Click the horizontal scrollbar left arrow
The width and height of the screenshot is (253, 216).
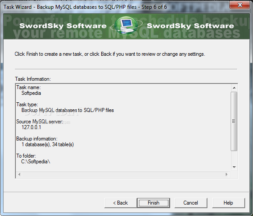19,174
